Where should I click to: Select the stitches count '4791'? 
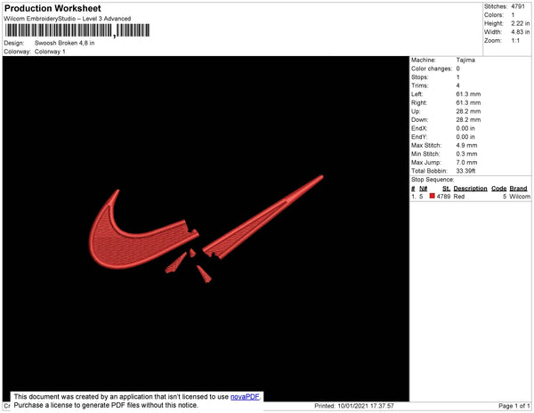tap(518, 6)
